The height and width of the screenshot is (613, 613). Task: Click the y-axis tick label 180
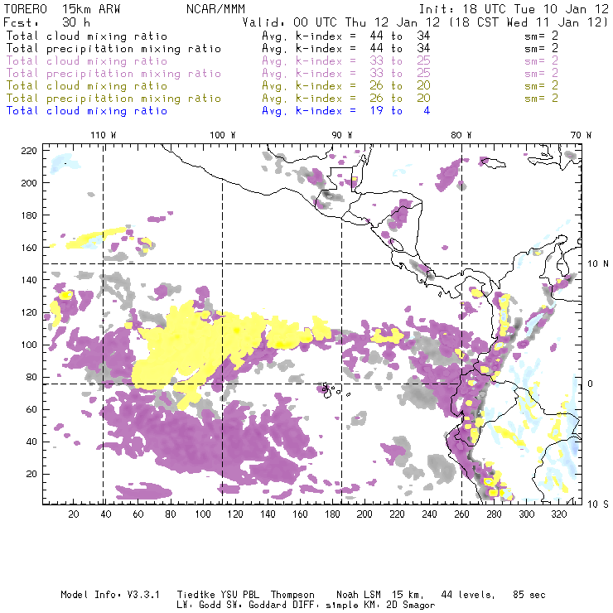coord(29,215)
